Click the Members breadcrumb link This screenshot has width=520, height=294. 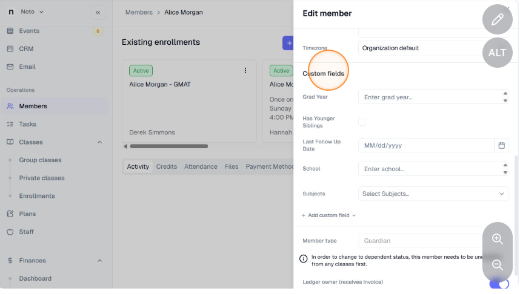pyautogui.click(x=139, y=12)
